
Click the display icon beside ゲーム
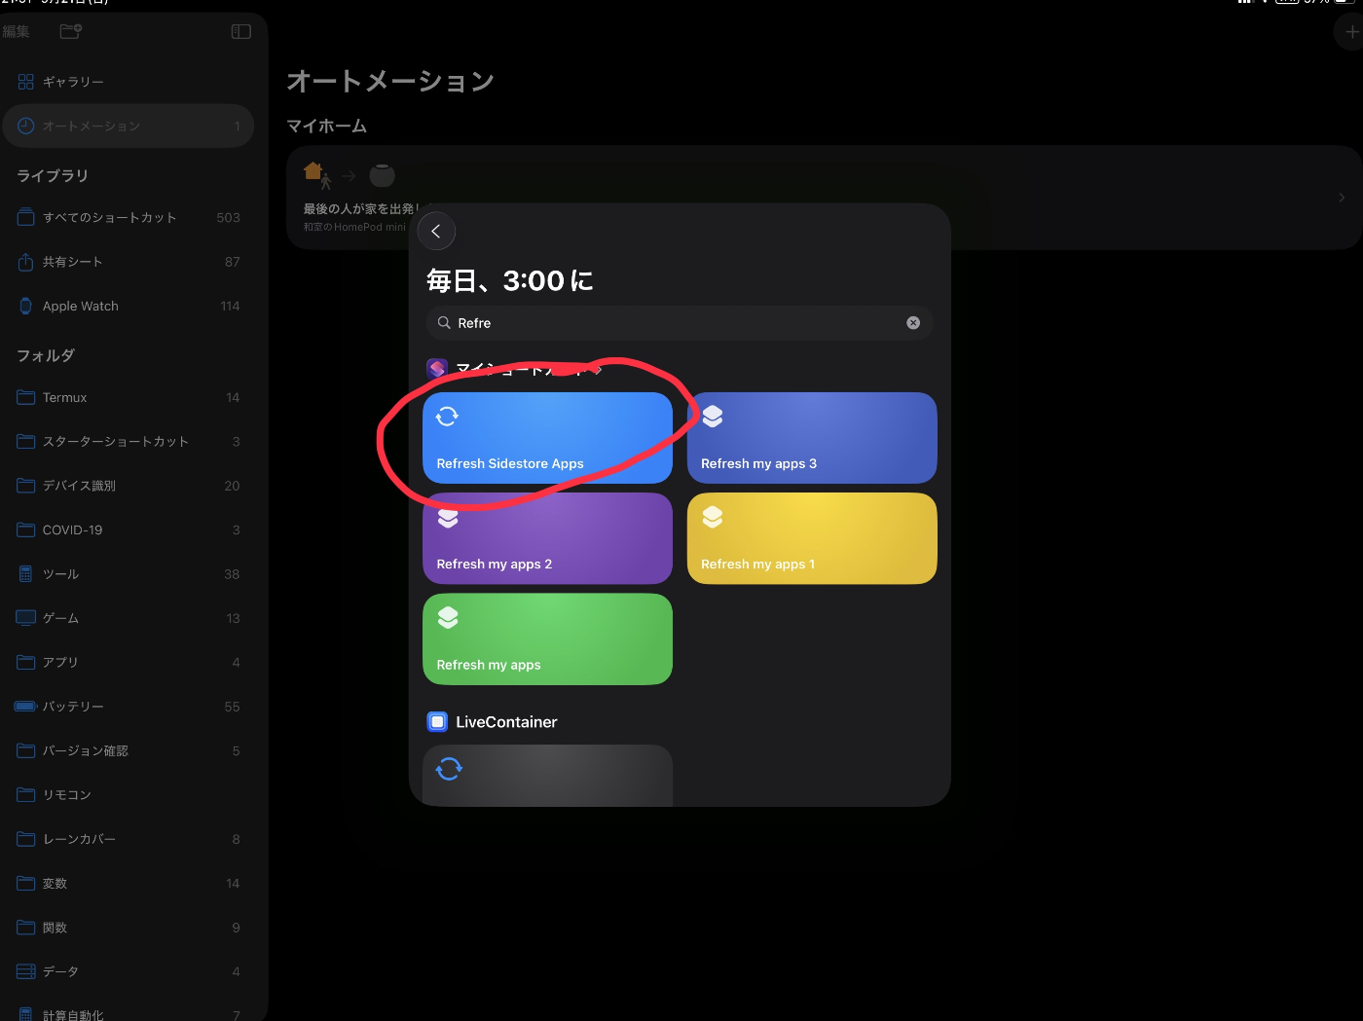26,617
